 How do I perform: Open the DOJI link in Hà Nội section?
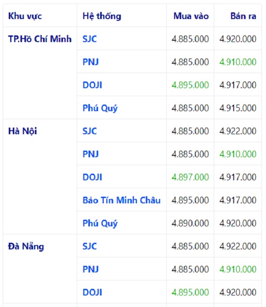(x=92, y=177)
